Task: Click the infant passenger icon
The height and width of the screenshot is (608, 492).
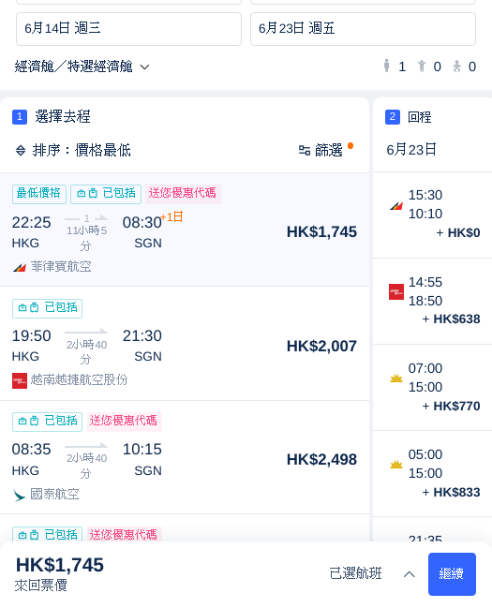Action: point(457,67)
